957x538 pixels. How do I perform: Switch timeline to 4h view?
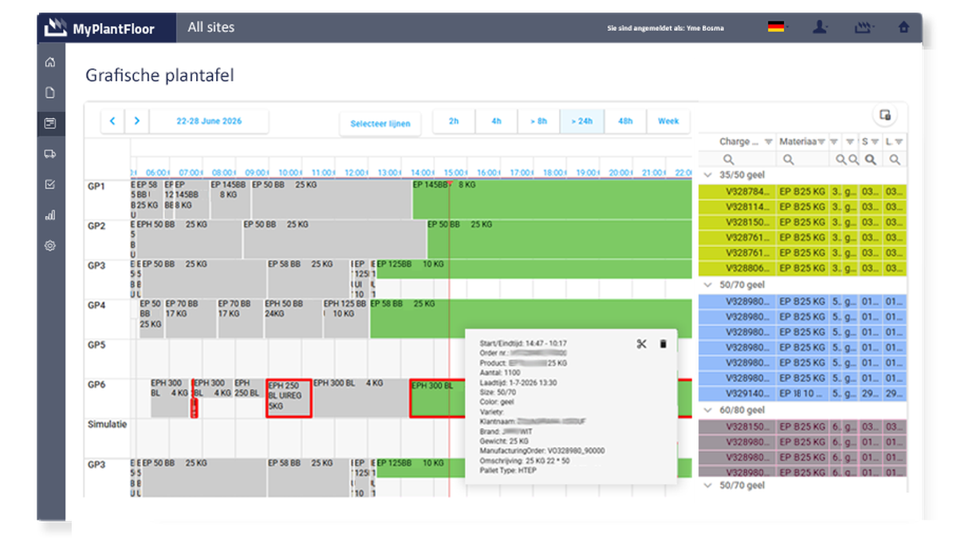(496, 121)
